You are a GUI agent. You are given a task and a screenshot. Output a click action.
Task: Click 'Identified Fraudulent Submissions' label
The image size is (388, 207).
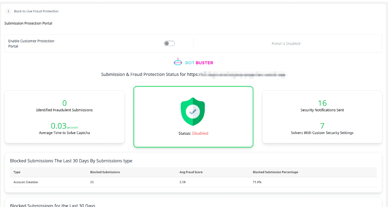64,110
